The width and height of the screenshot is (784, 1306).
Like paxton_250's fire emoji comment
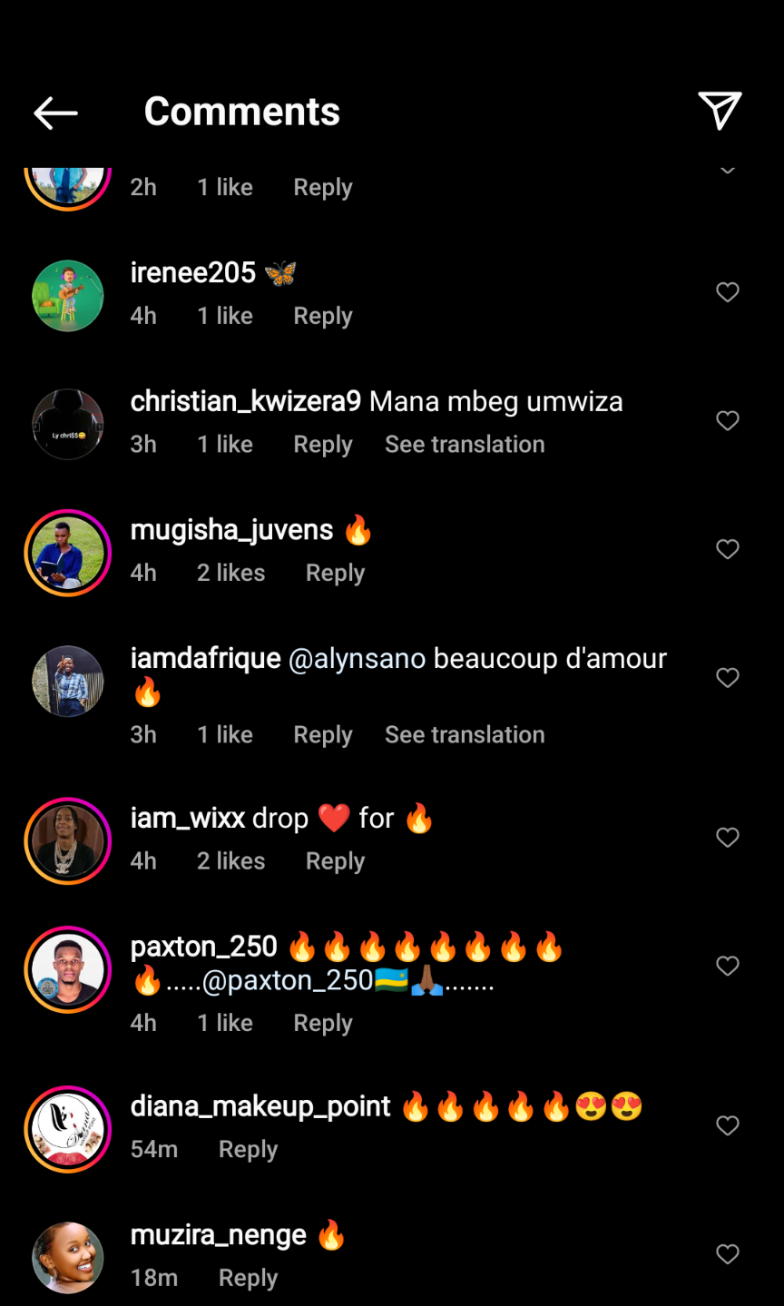pyautogui.click(x=728, y=966)
